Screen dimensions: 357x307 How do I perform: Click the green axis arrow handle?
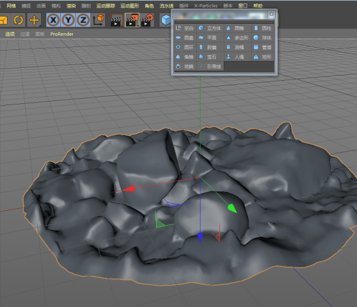pos(232,208)
